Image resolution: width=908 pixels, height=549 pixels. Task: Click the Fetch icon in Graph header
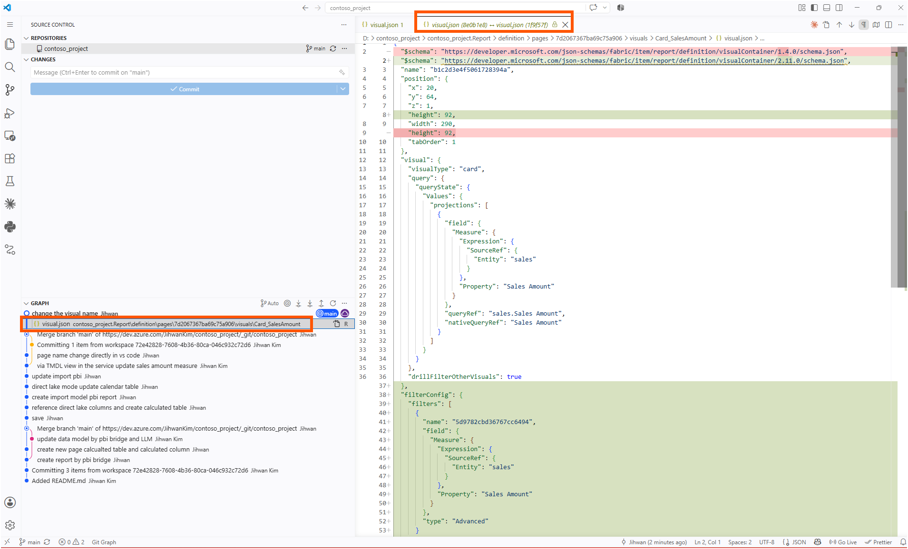click(298, 303)
